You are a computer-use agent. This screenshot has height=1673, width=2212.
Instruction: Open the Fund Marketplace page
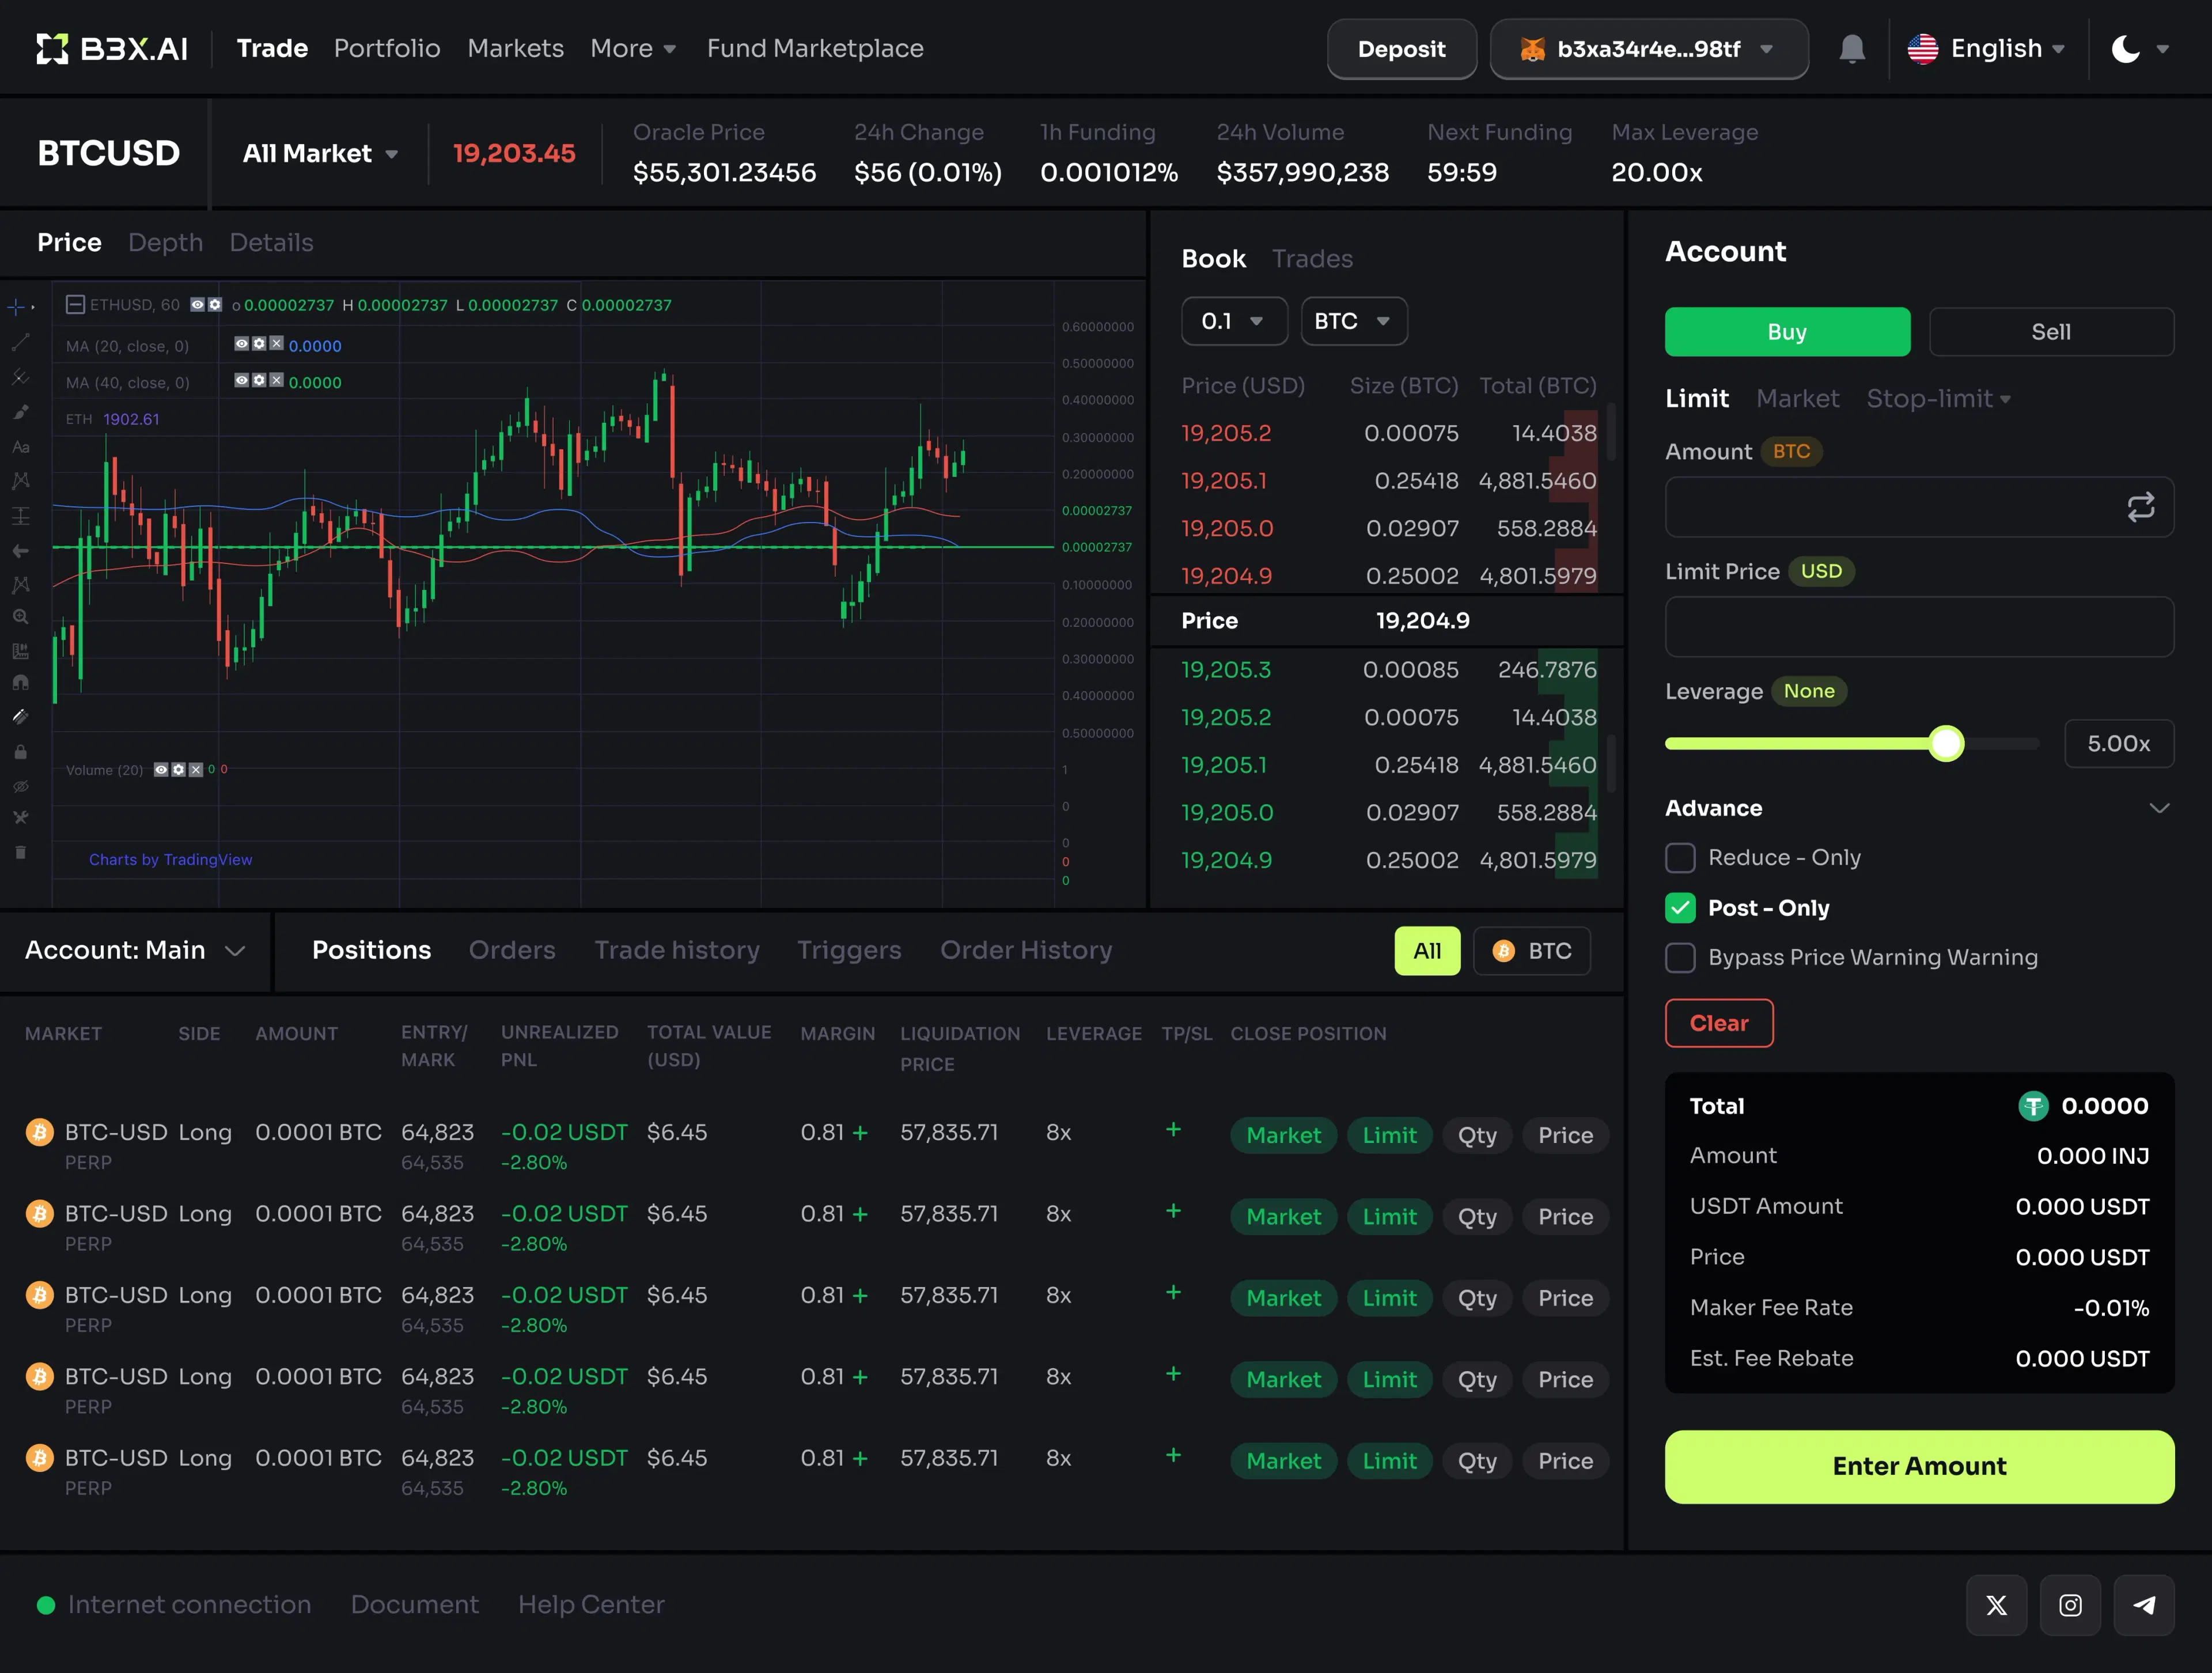click(815, 48)
